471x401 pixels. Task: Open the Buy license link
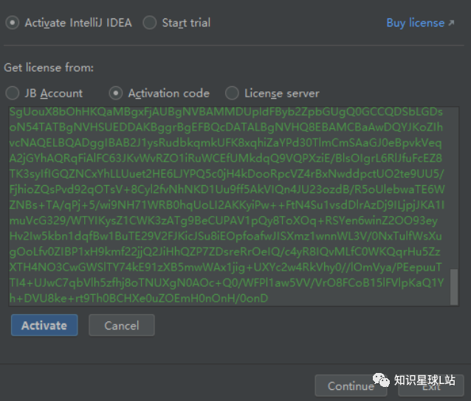(x=420, y=23)
